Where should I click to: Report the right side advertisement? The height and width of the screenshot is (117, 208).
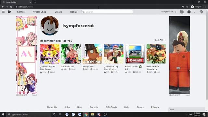188,95
